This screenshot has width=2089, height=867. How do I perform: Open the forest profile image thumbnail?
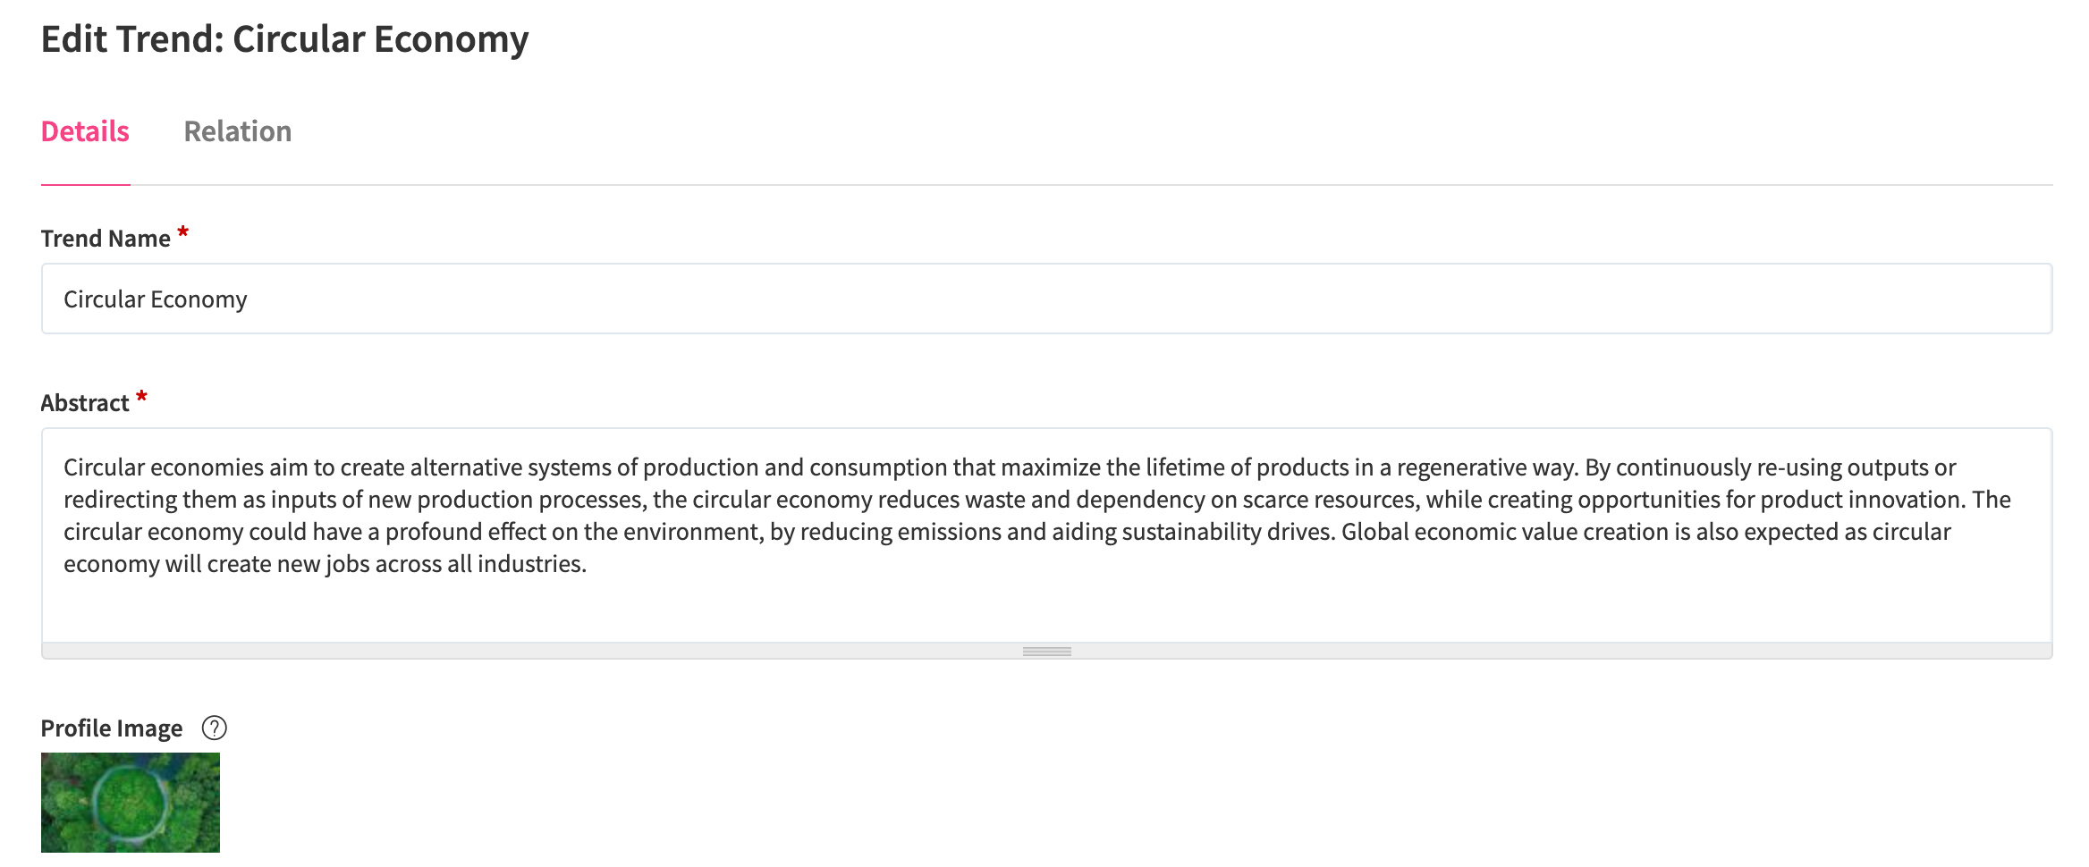pyautogui.click(x=131, y=802)
